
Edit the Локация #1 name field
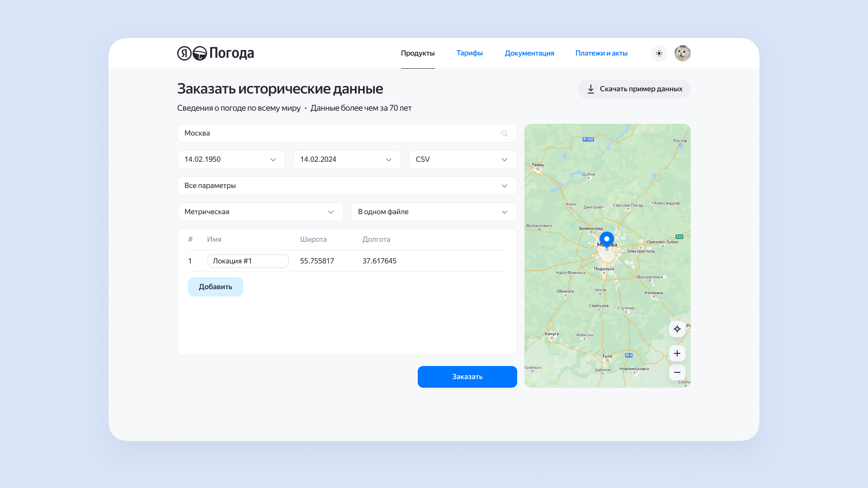point(248,261)
